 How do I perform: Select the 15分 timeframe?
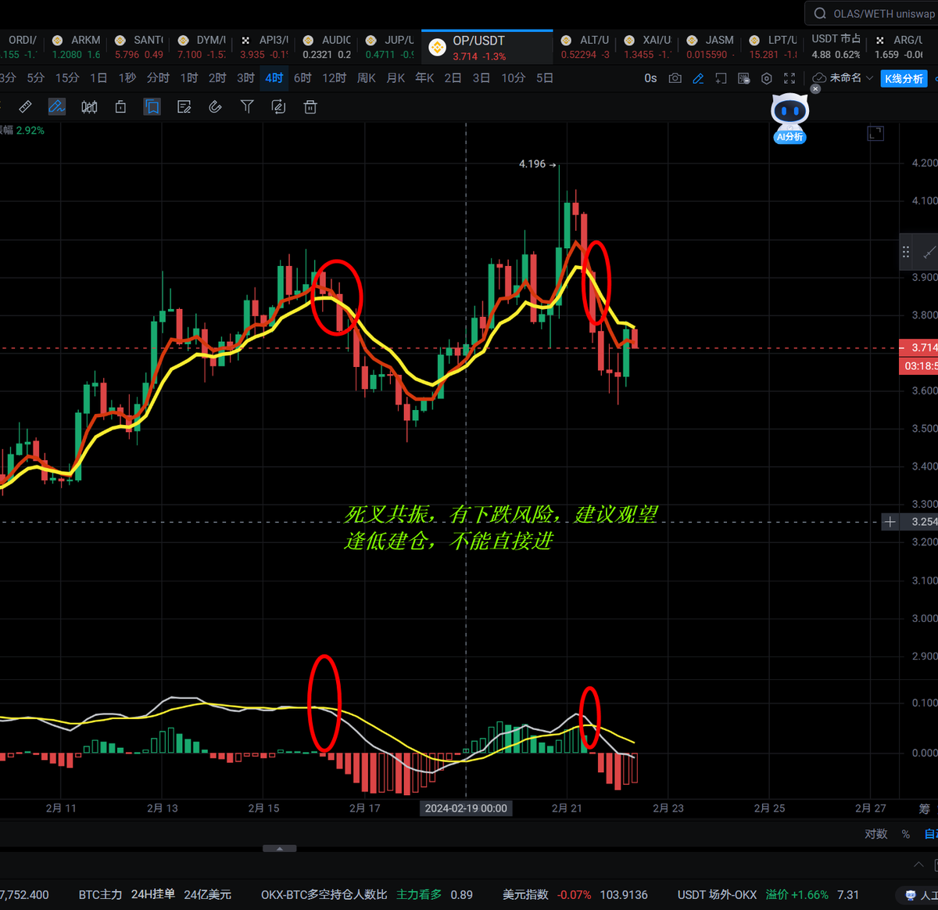(x=67, y=78)
